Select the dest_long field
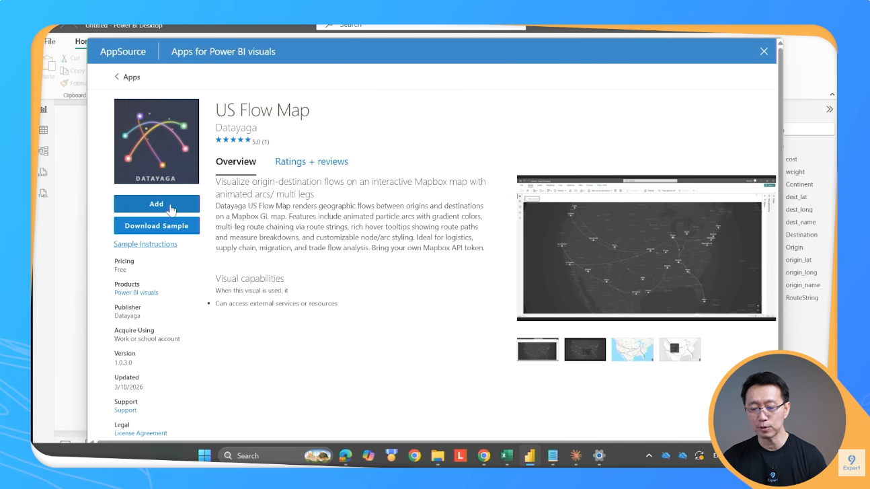Viewport: 870px width, 489px height. 799,210
